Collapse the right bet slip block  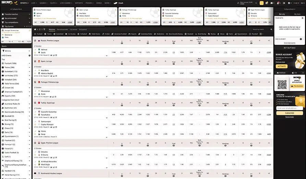pyautogui.click(x=290, y=9)
